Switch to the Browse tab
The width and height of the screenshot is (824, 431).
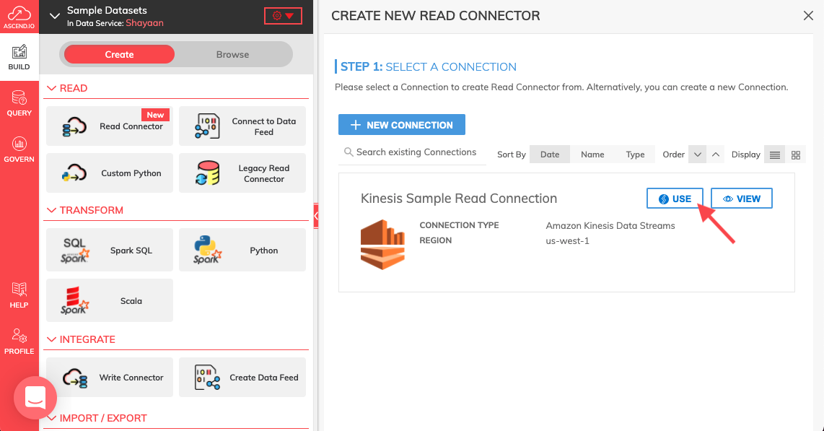[x=233, y=54]
